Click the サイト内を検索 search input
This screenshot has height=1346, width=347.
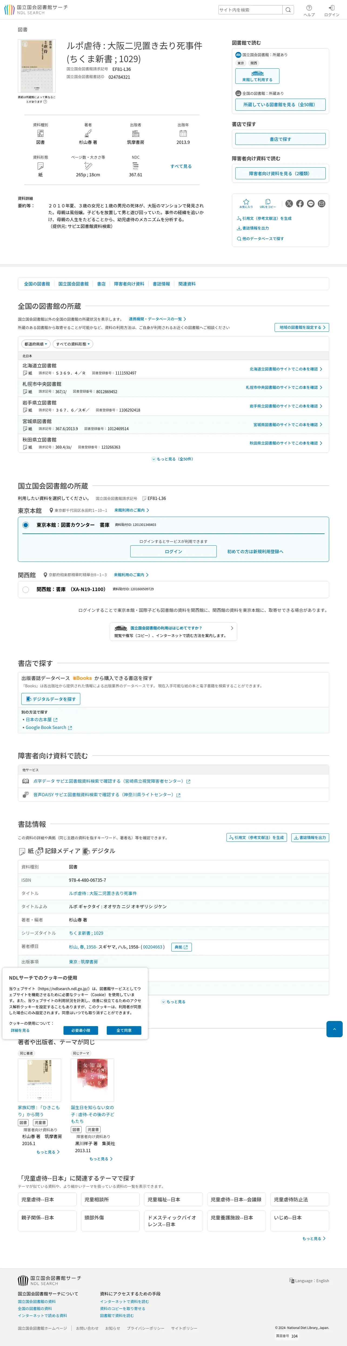click(x=250, y=10)
